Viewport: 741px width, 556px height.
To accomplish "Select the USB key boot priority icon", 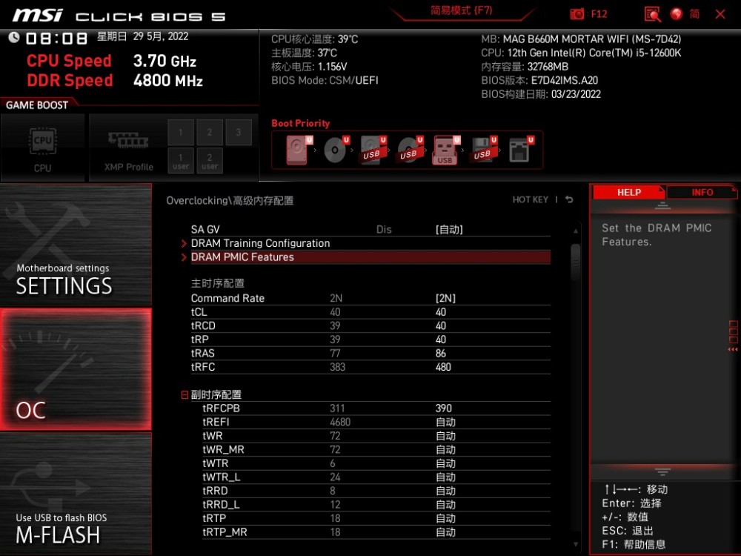I will (x=446, y=150).
